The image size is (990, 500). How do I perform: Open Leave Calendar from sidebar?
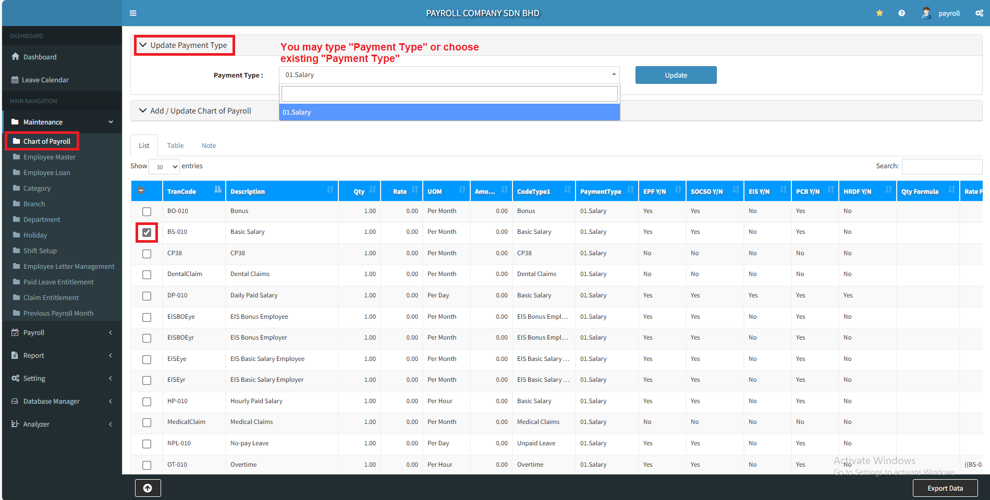(45, 80)
